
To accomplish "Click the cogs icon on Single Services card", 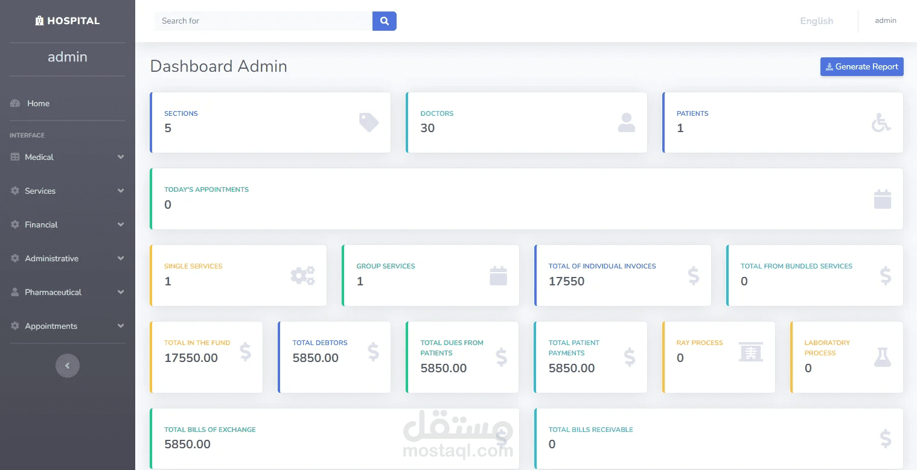I will click(x=303, y=276).
